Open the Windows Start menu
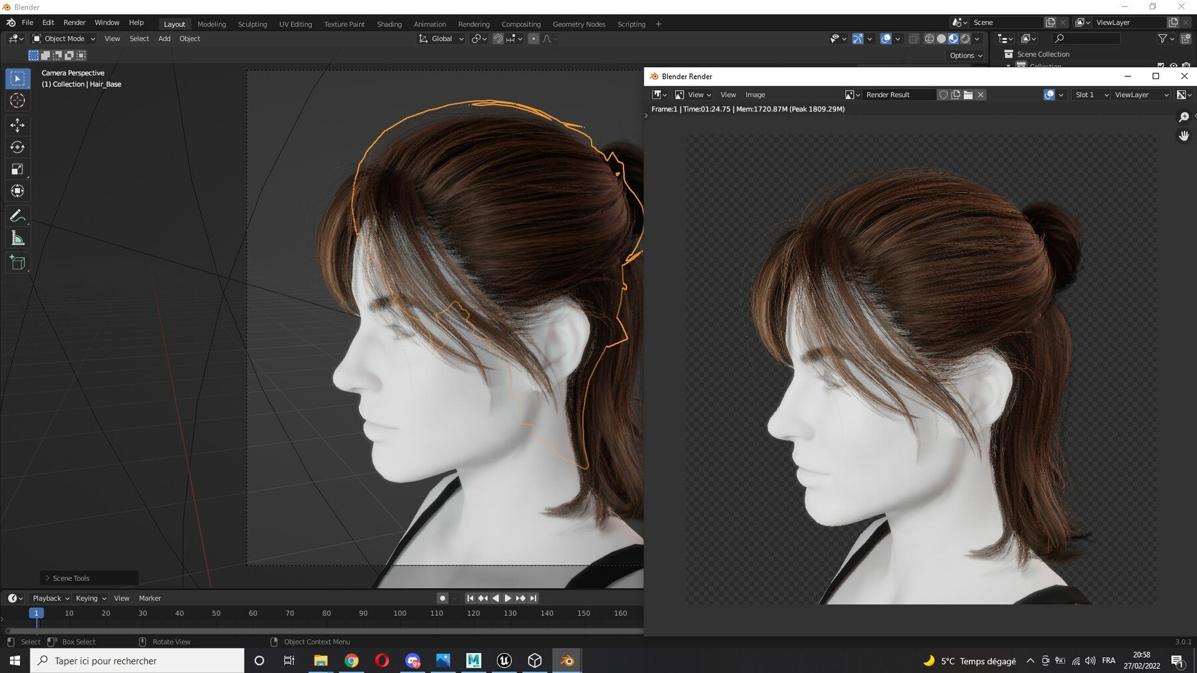The height and width of the screenshot is (673, 1197). point(15,660)
